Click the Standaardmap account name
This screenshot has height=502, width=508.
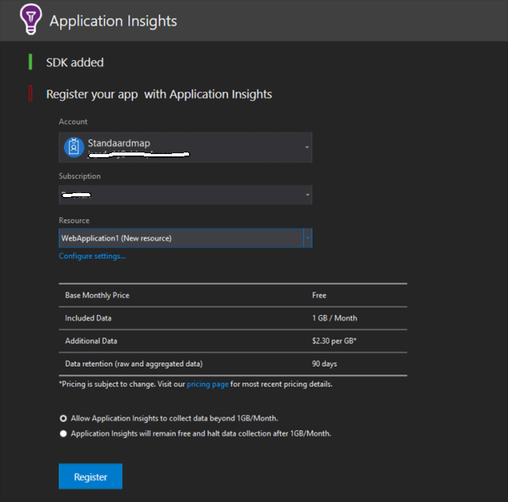(119, 143)
